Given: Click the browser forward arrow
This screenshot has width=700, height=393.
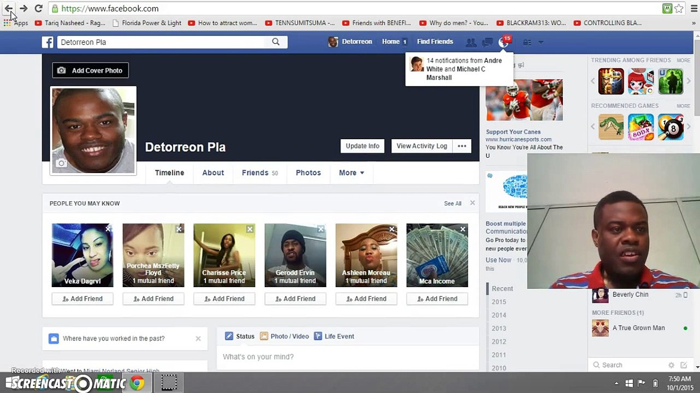Looking at the screenshot, I should point(23,9).
